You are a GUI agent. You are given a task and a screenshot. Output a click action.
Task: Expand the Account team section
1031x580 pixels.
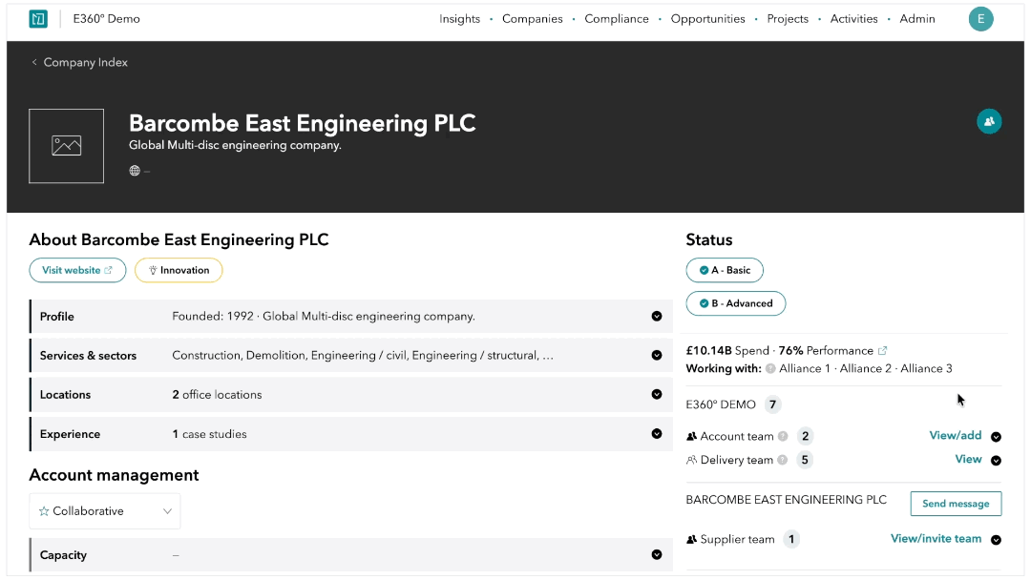996,437
